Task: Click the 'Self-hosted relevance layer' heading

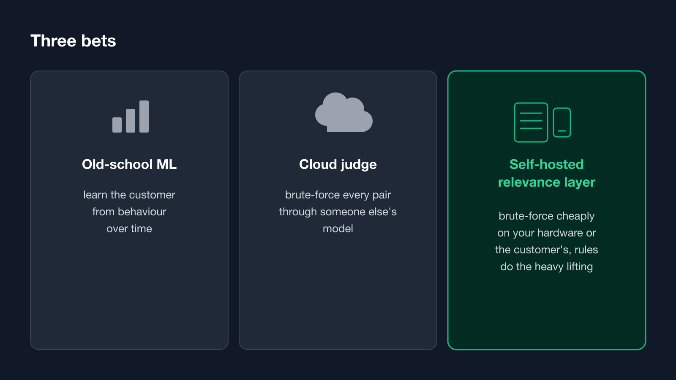Action: pos(547,173)
